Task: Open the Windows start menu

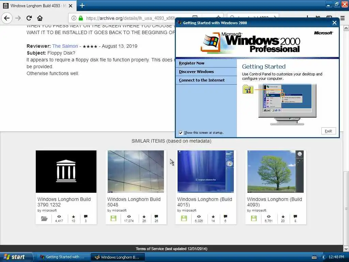Action: pyautogui.click(x=16, y=257)
